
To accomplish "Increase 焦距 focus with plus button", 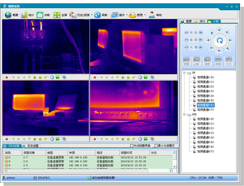I will (201, 40).
